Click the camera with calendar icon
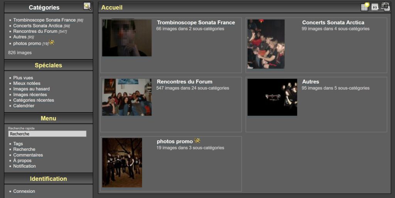Viewport: 395px width, 198px height. pos(385,7)
